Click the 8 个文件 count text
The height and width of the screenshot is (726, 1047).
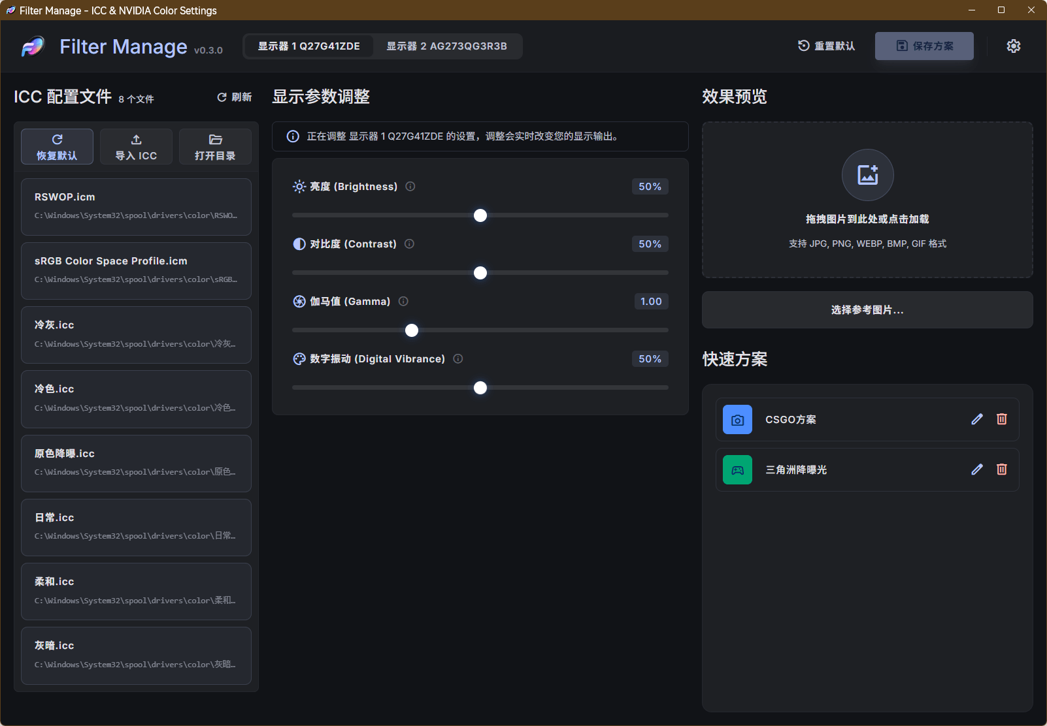click(136, 99)
